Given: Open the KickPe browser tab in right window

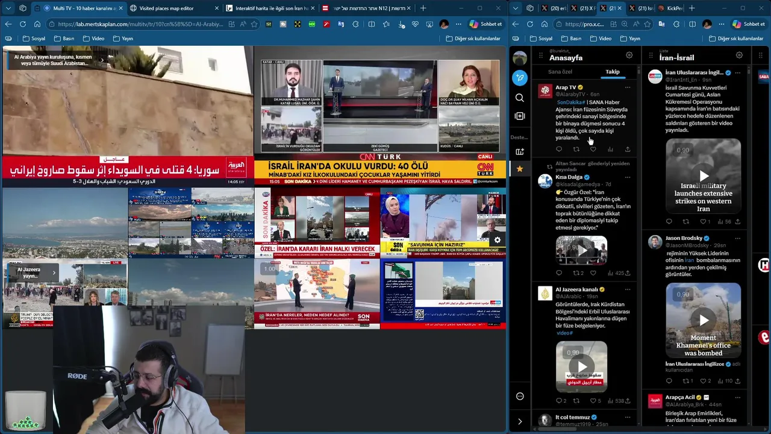Looking at the screenshot, I should click(669, 8).
